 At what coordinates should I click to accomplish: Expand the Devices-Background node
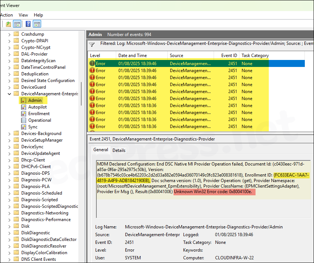click(9, 134)
